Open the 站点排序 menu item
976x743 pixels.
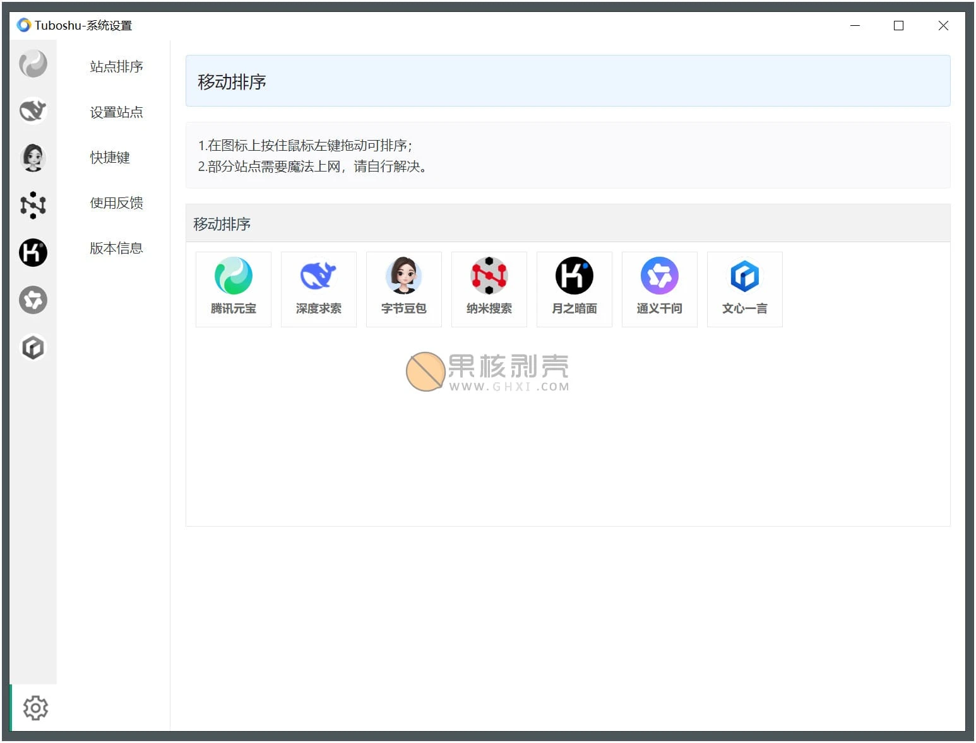(x=116, y=66)
